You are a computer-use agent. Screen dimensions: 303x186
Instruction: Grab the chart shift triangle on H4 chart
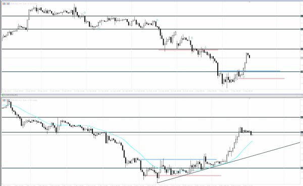click(249, 2)
